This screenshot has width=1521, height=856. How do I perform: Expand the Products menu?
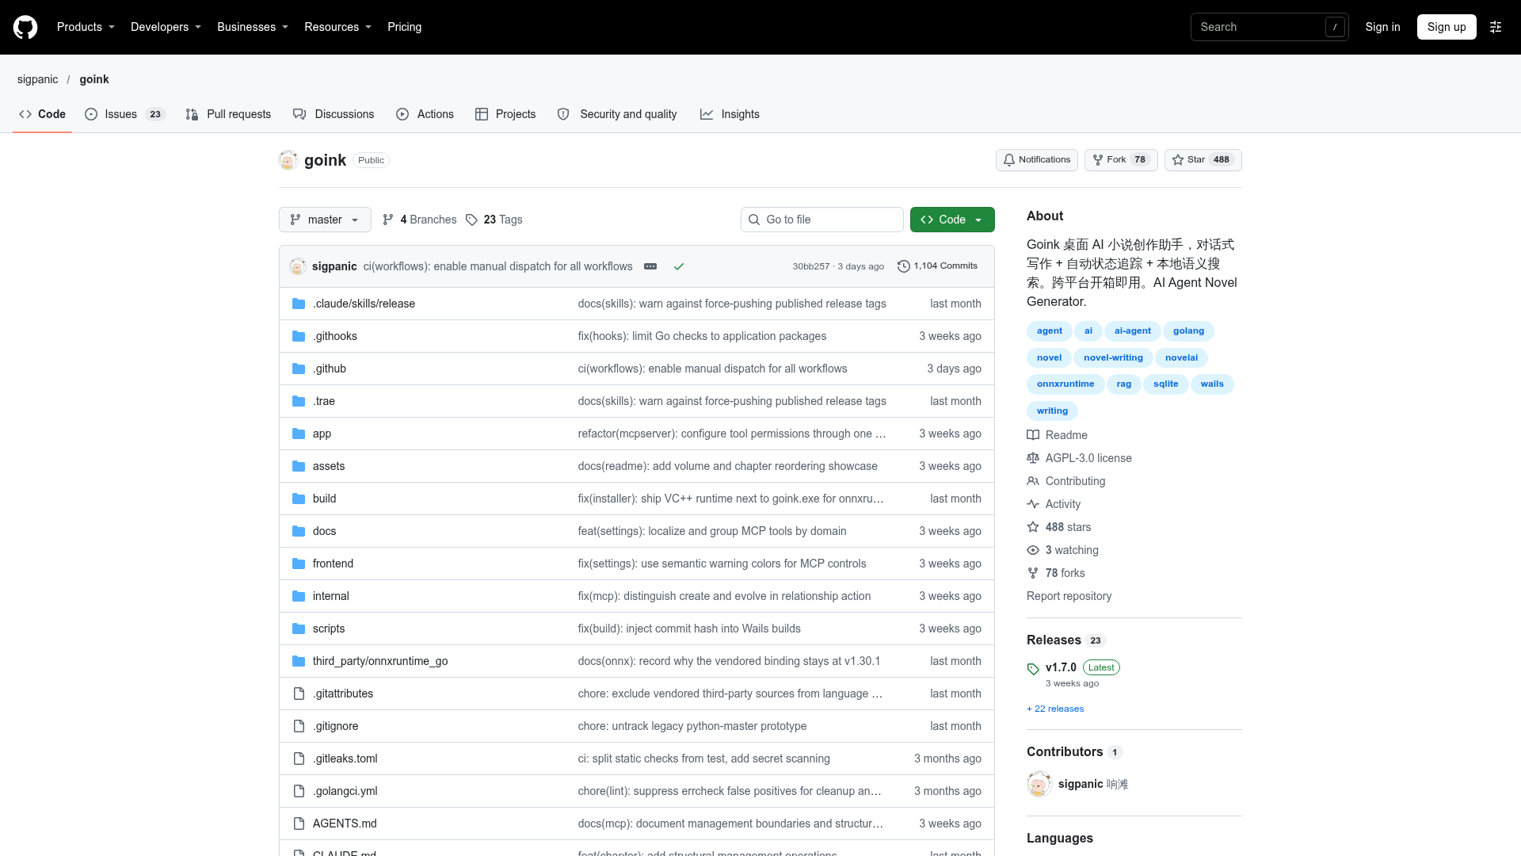point(86,27)
